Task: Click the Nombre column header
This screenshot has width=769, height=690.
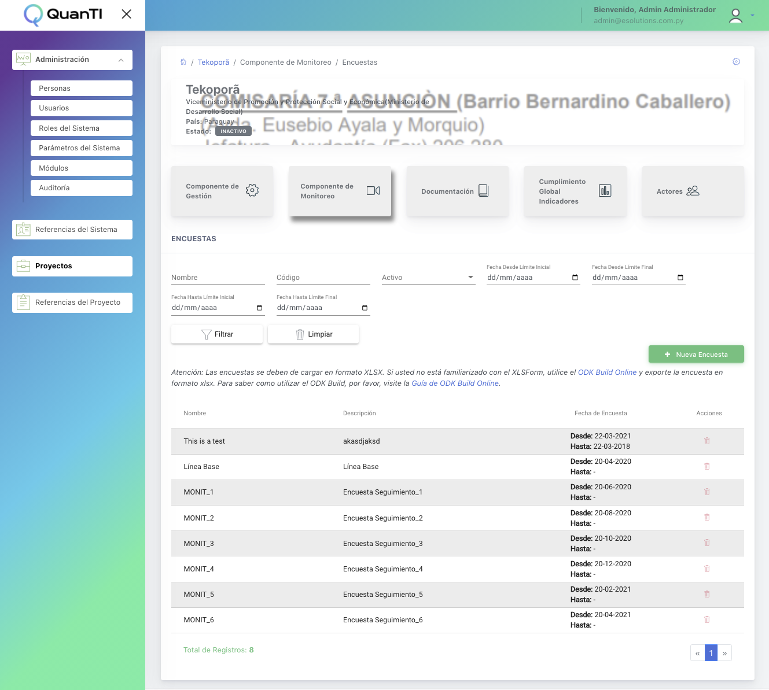Action: [194, 414]
